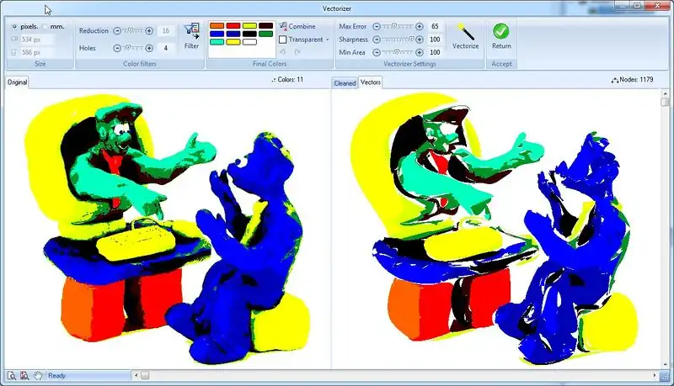674x386 pixels.
Task: Click the Holes value field
Action: click(166, 48)
